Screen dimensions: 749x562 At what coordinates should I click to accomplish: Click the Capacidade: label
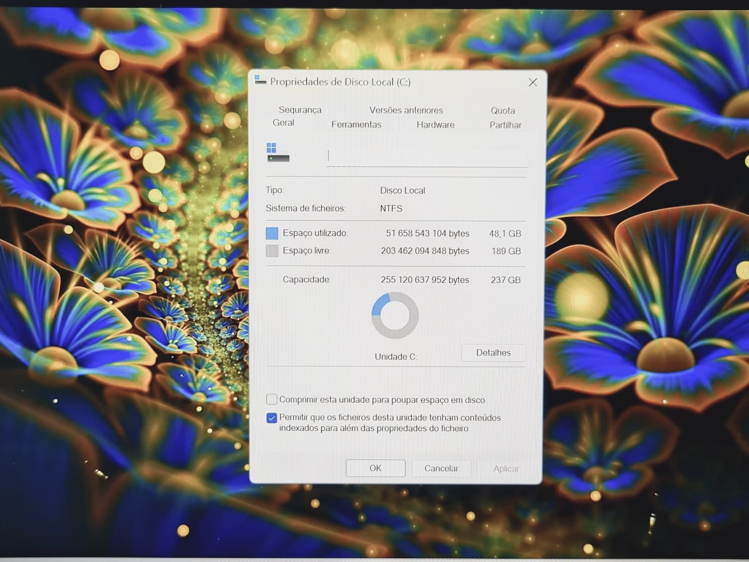307,280
